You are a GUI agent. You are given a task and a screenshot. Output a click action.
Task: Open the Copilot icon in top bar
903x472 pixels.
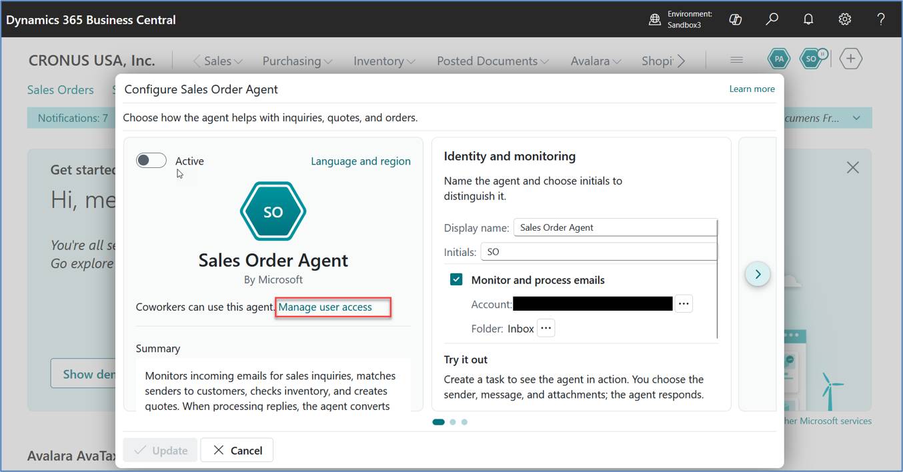click(736, 19)
